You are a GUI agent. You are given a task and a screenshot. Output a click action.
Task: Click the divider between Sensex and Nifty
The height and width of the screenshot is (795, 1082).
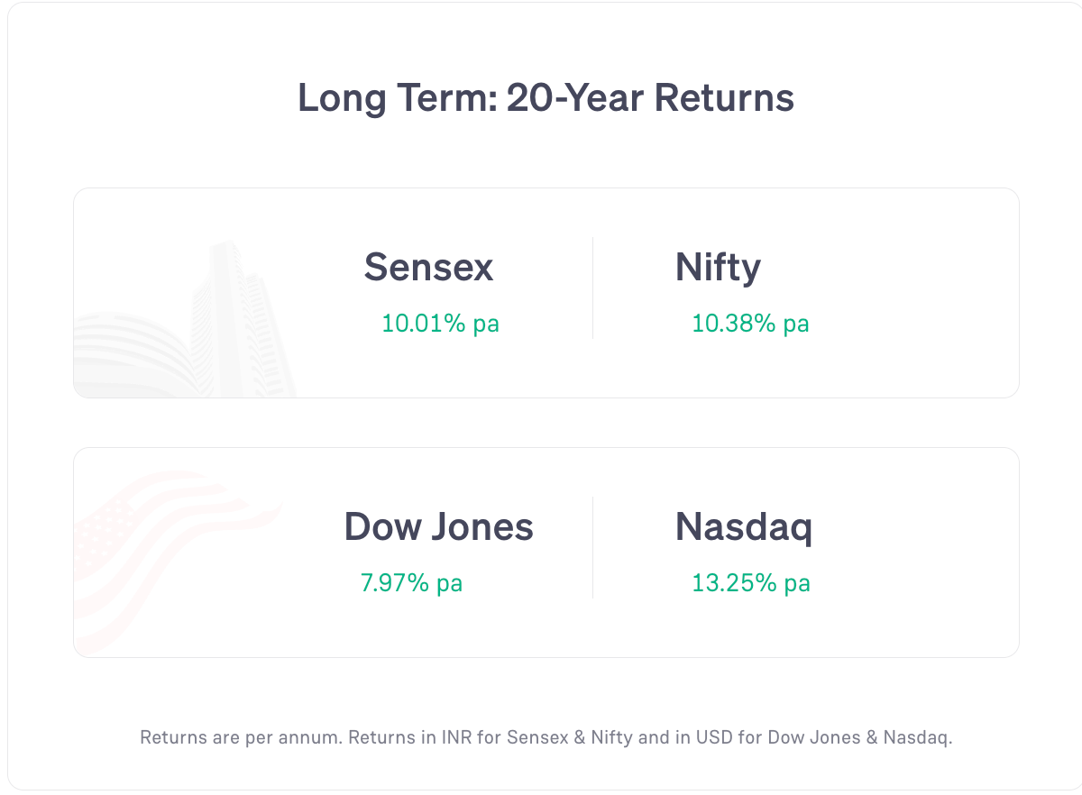pos(592,288)
